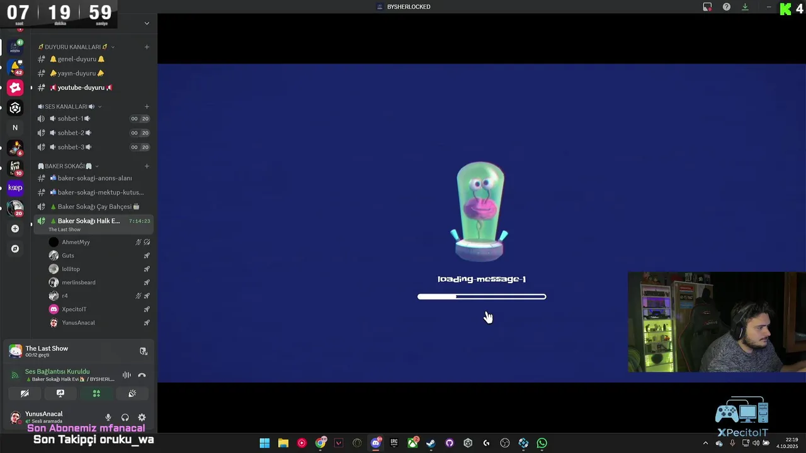Image resolution: width=806 pixels, height=453 pixels.
Task: Join the sohbet-2 voice channel
Action: click(x=93, y=133)
